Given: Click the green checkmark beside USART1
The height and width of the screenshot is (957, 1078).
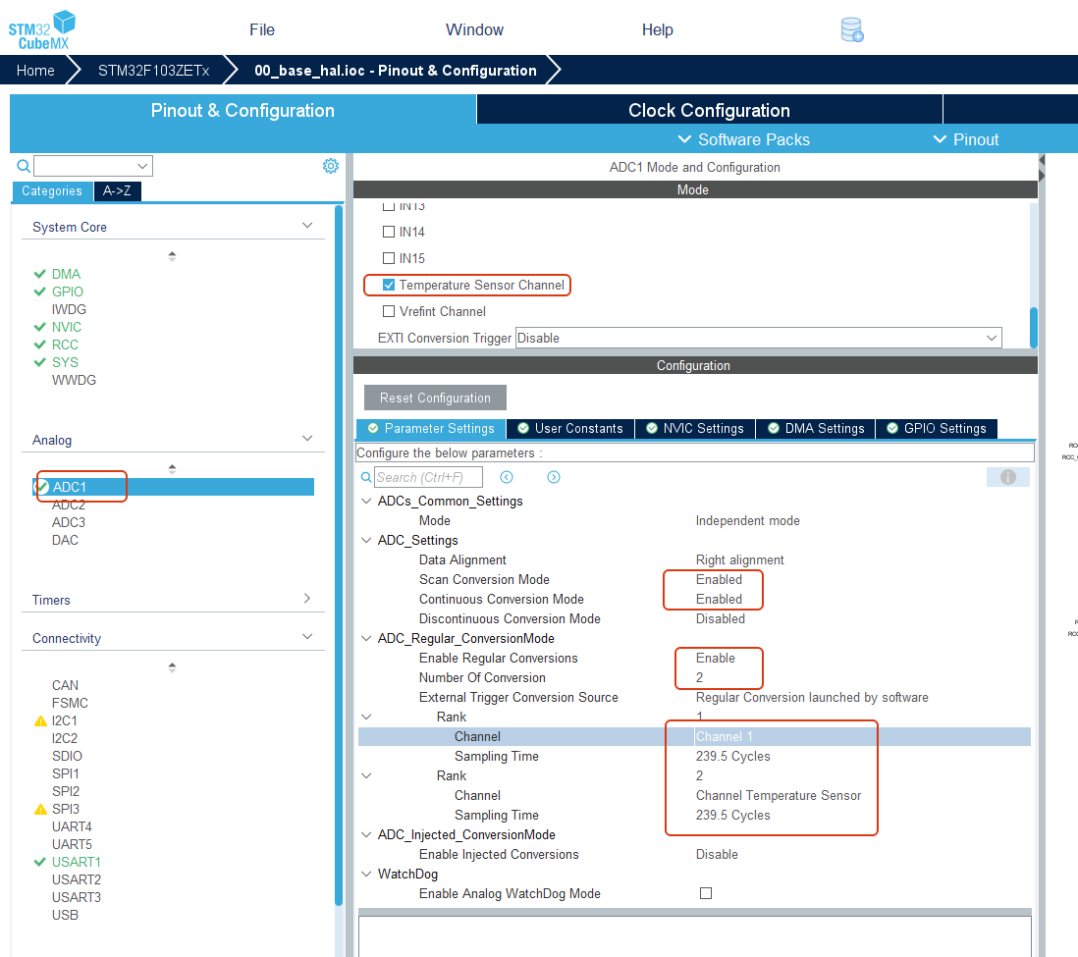Looking at the screenshot, I should [40, 862].
